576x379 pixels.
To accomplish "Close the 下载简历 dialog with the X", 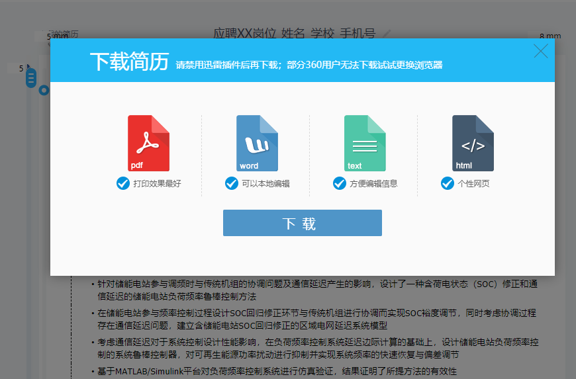I will [541, 51].
